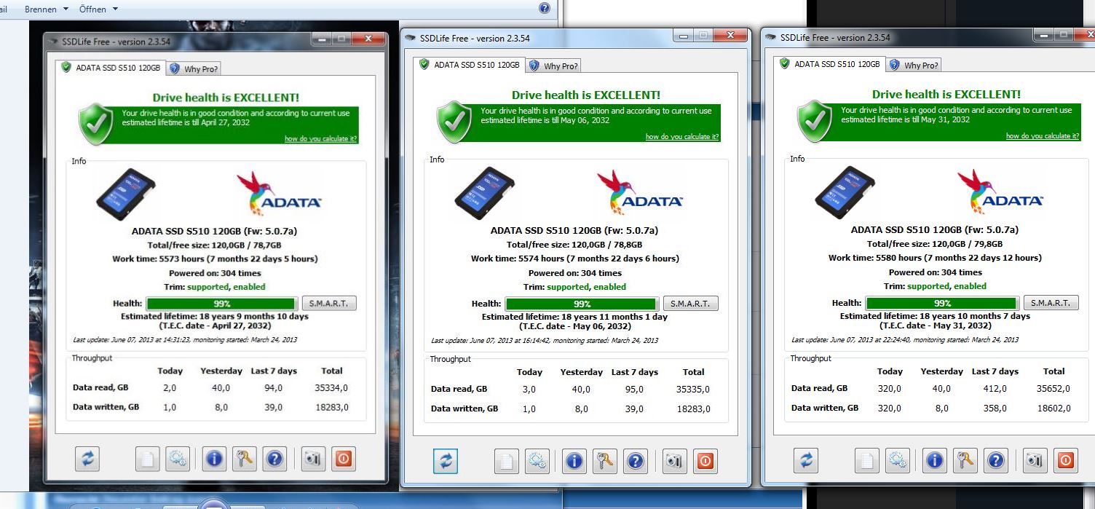Click the red power exit icon in the April 27 window
Image resolution: width=1095 pixels, height=509 pixels.
[x=344, y=459]
